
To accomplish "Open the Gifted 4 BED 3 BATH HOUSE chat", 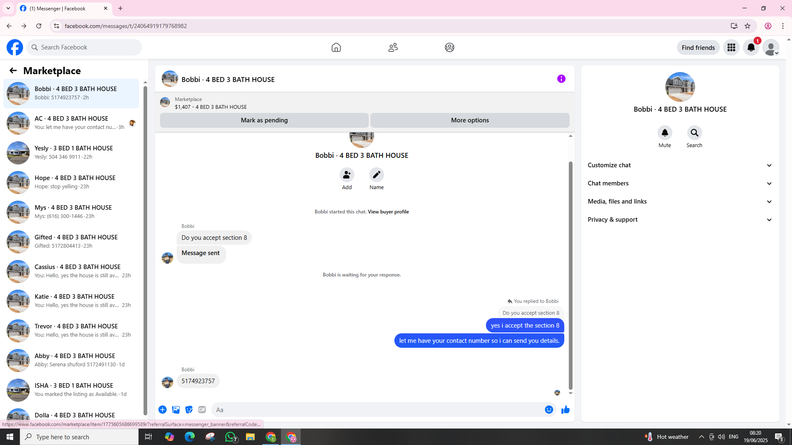I will (71, 241).
